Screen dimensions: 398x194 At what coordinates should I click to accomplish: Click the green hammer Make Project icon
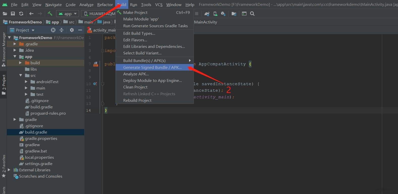[x=50, y=14]
